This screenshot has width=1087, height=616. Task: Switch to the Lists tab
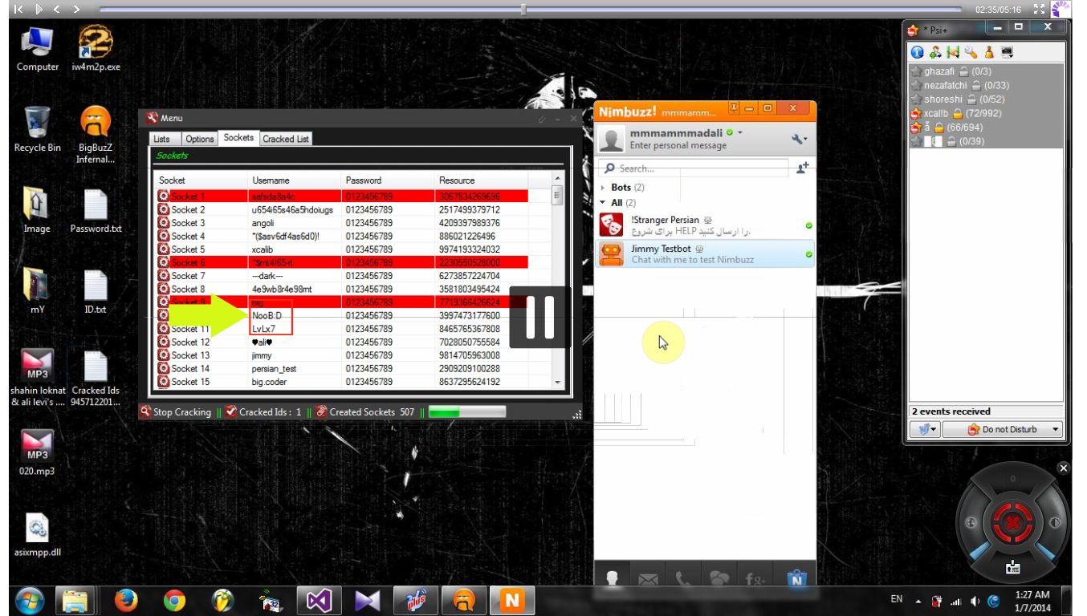[161, 139]
